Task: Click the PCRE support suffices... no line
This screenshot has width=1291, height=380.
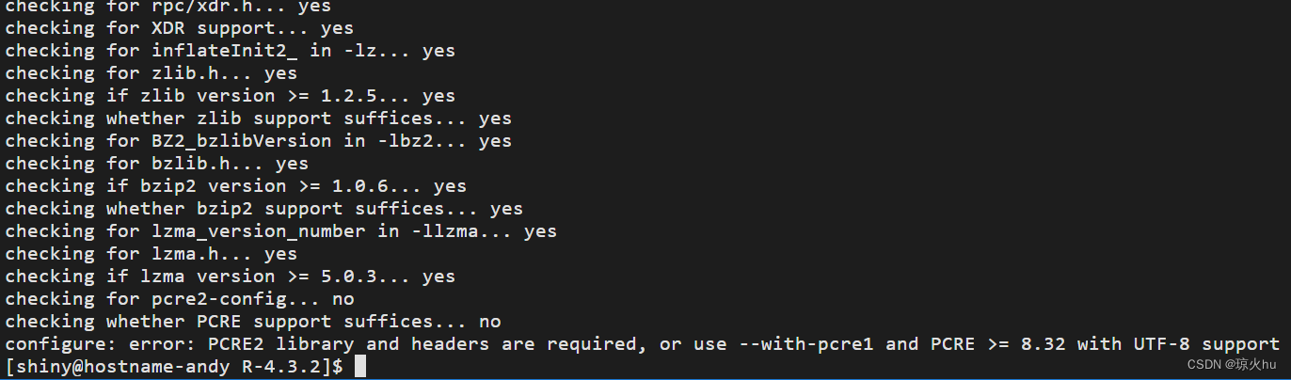Action: pos(252,322)
